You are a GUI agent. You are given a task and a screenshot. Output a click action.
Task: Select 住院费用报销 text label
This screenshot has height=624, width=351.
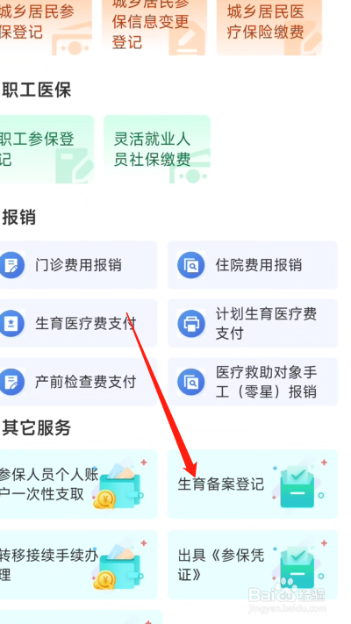[x=259, y=265]
